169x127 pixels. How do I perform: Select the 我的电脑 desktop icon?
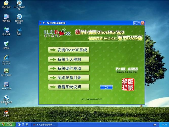click(x=6, y=17)
